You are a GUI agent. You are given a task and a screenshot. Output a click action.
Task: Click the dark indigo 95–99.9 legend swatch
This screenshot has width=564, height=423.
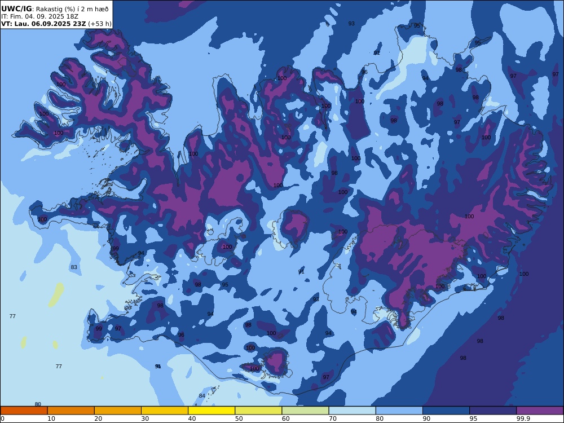[493, 411]
